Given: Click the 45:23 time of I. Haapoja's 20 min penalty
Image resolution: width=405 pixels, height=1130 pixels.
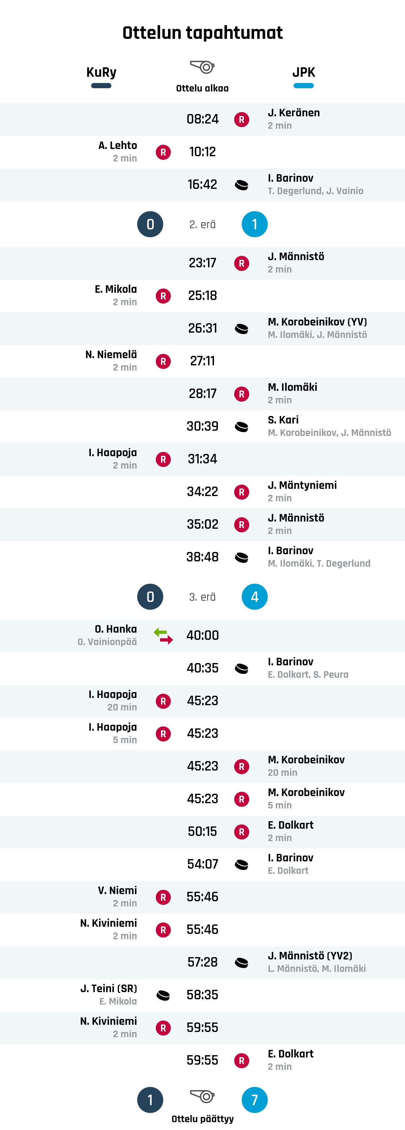Looking at the screenshot, I should pos(202,701).
